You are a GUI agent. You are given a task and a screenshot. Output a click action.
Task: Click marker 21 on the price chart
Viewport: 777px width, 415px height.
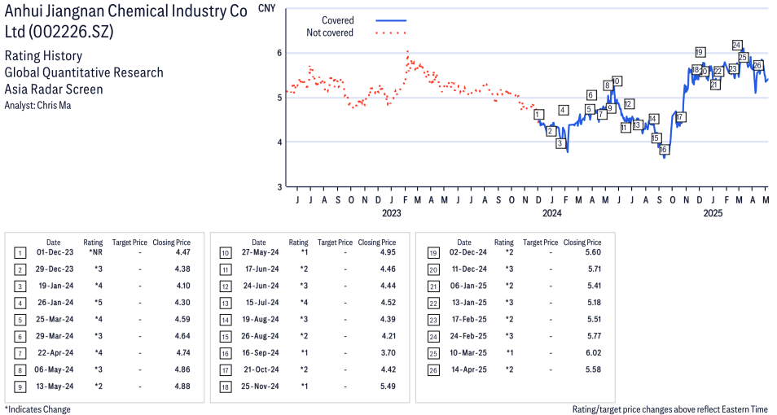(714, 85)
